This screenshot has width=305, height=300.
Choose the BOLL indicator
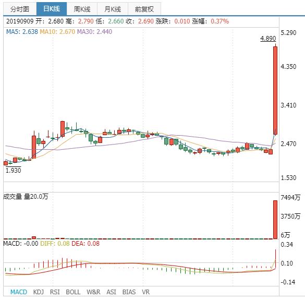(x=73, y=292)
